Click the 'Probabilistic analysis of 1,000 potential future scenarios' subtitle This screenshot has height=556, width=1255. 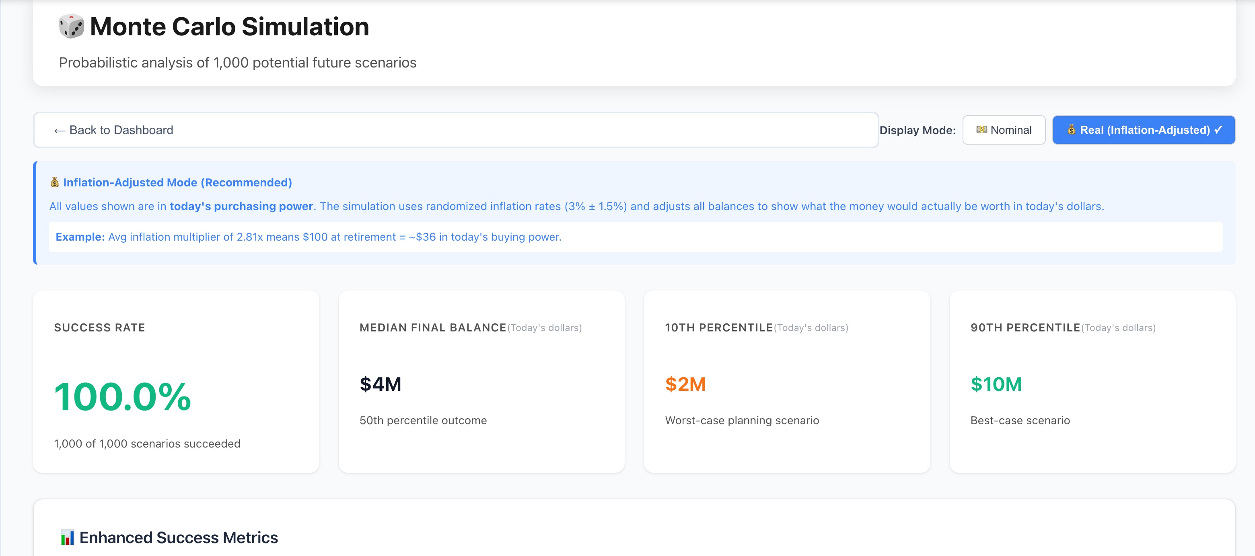point(238,63)
